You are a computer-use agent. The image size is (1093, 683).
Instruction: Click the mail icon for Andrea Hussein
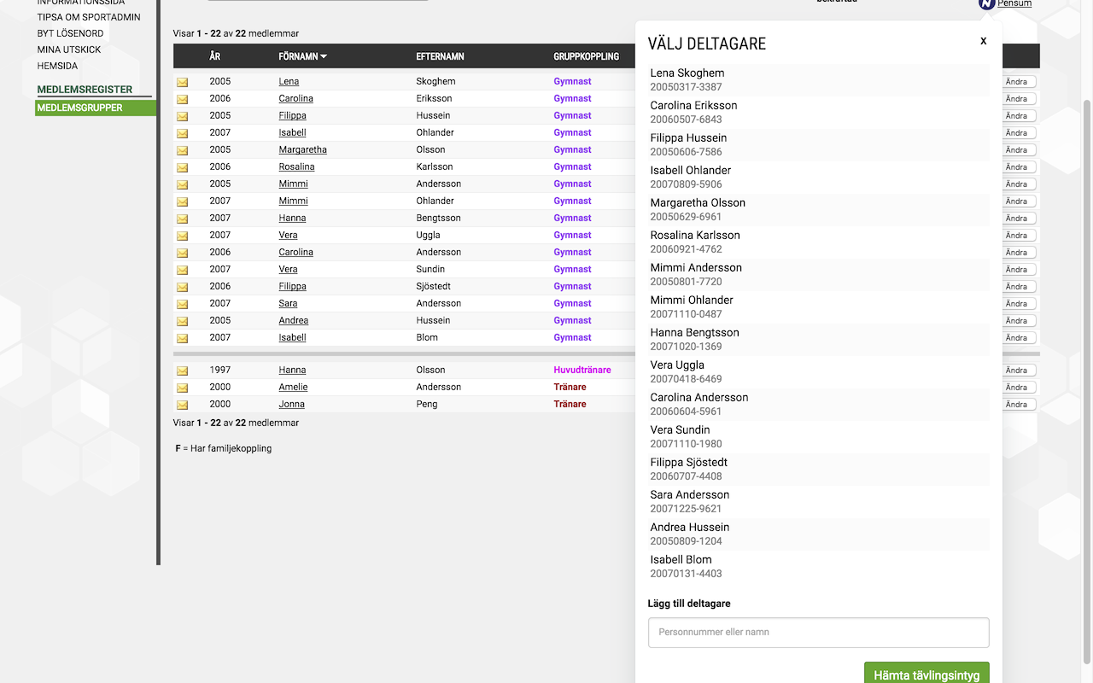click(182, 321)
